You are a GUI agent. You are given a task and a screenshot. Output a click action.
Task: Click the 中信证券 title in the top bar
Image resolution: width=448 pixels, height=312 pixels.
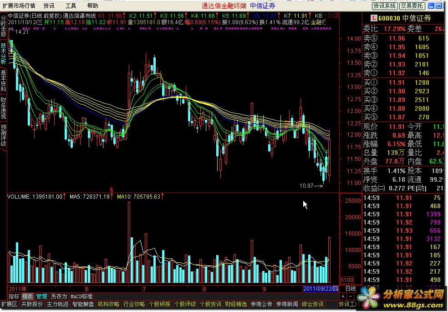pyautogui.click(x=263, y=6)
